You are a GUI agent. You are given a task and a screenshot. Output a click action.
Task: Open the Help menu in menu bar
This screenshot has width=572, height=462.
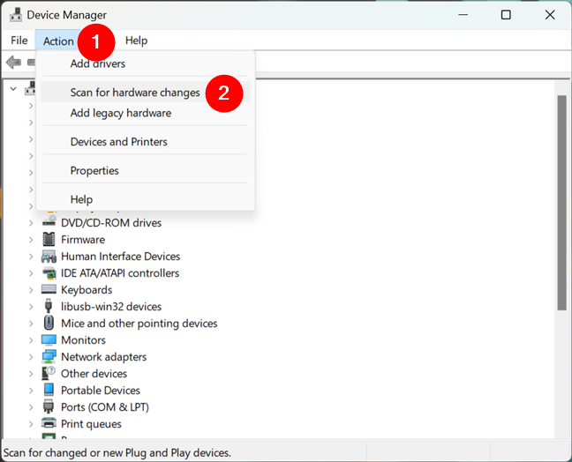(x=136, y=41)
